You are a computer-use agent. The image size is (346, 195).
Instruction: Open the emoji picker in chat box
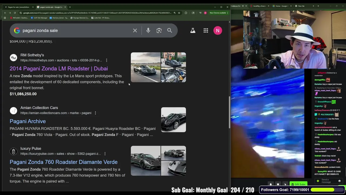click(340, 181)
